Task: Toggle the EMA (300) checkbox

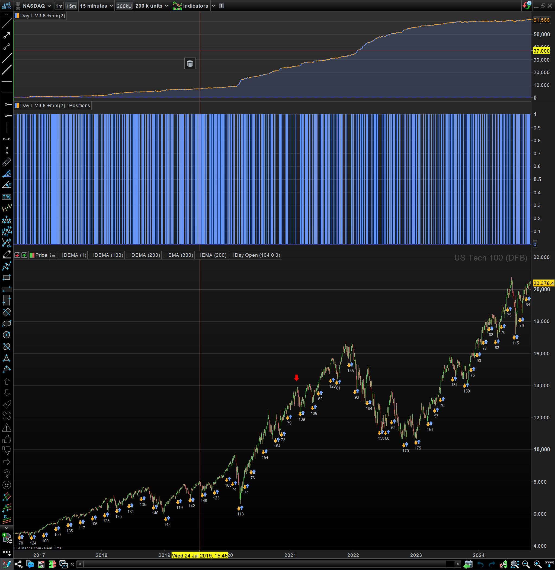Action: pos(165,255)
